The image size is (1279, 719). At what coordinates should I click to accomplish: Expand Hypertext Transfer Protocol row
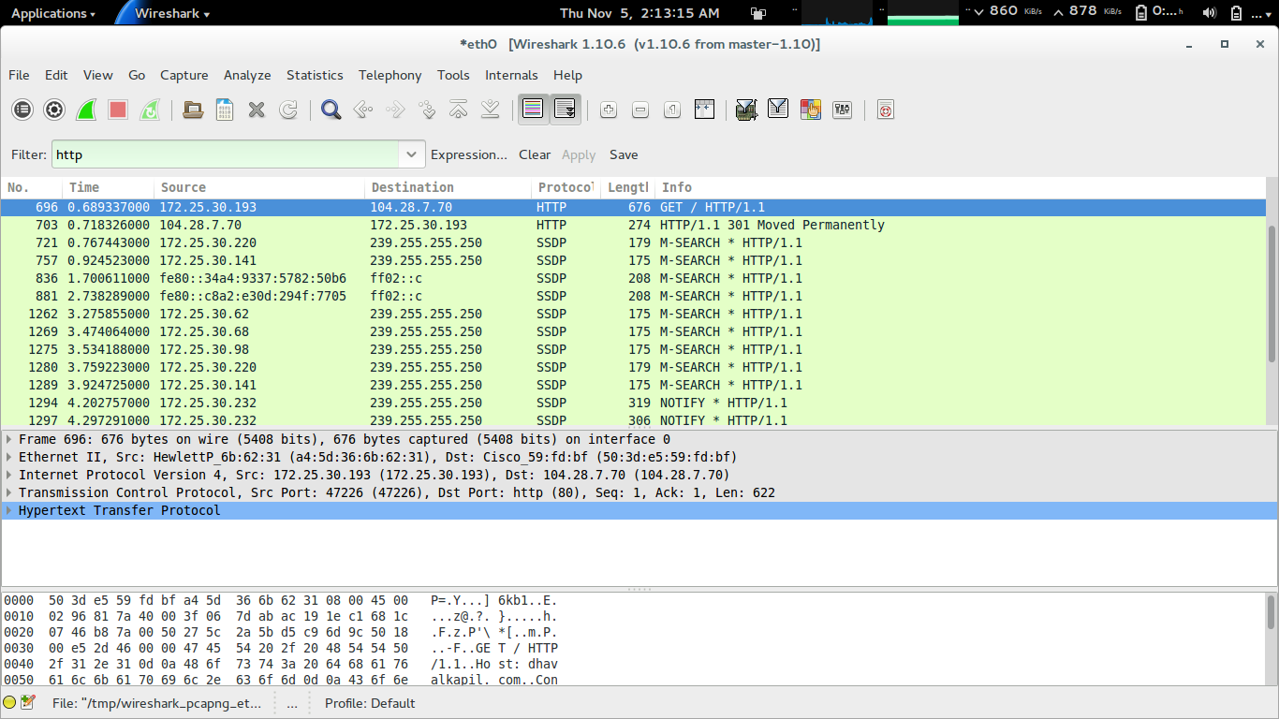tap(9, 510)
